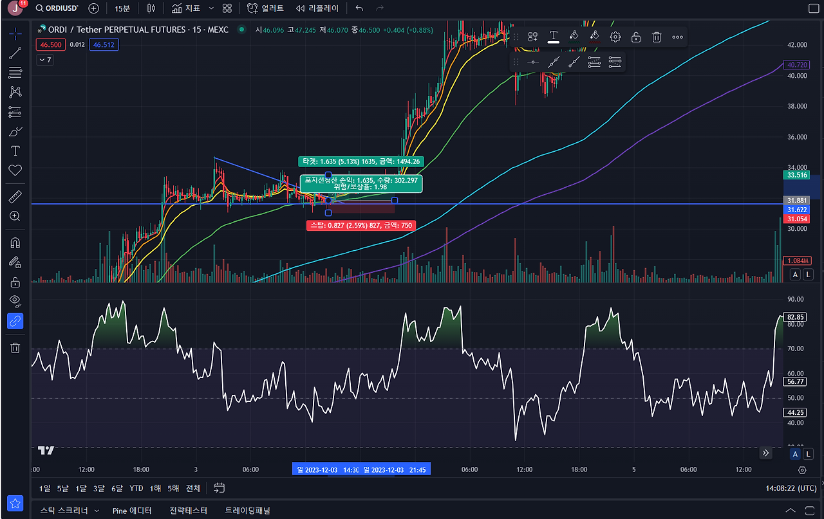Image resolution: width=824 pixels, height=519 pixels.
Task: Open favorites star toolbar button
Action: coord(15,504)
